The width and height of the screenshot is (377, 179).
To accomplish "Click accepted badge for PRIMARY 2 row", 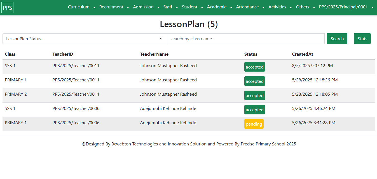I will [254, 95].
